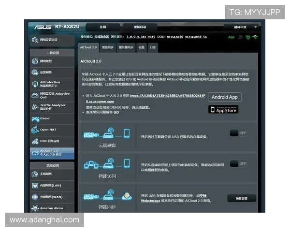Switch to the 设置 tab

pyautogui.click(x=142, y=47)
